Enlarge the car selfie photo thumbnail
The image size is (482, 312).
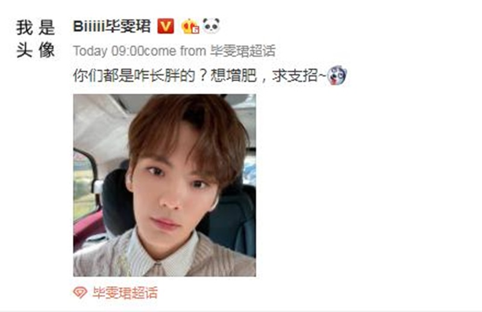pyautogui.click(x=164, y=186)
